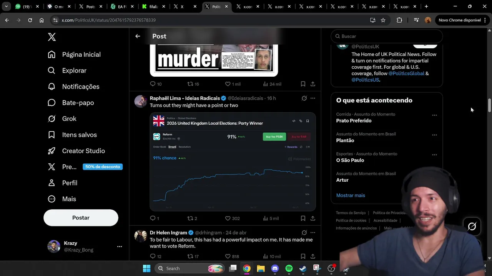Open new Chrome tab with plus
The image size is (492, 276).
click(x=426, y=7)
